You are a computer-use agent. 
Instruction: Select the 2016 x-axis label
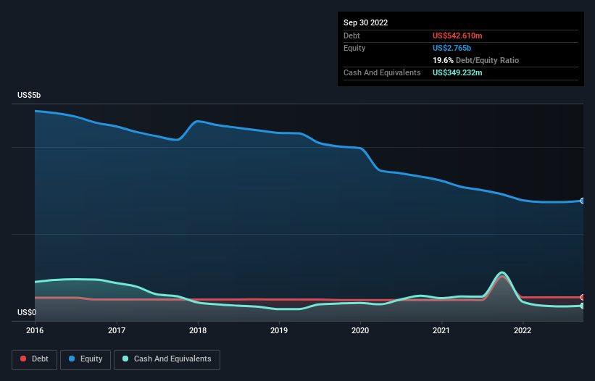point(35,330)
